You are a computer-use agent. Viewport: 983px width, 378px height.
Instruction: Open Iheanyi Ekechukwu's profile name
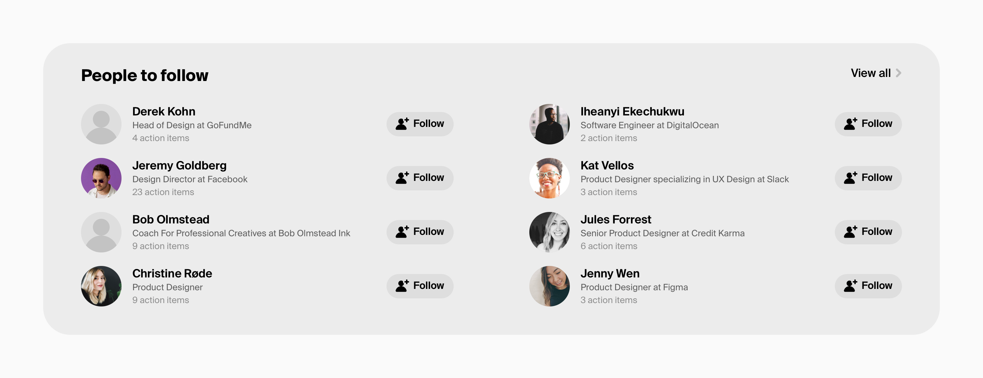tap(632, 111)
